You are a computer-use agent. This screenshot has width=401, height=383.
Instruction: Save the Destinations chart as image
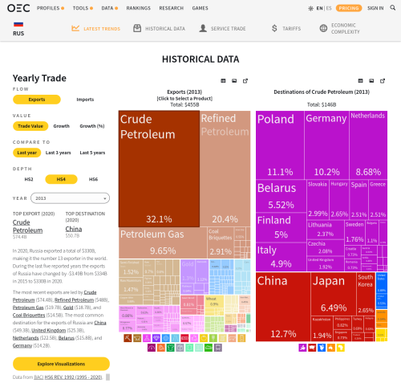371,81
